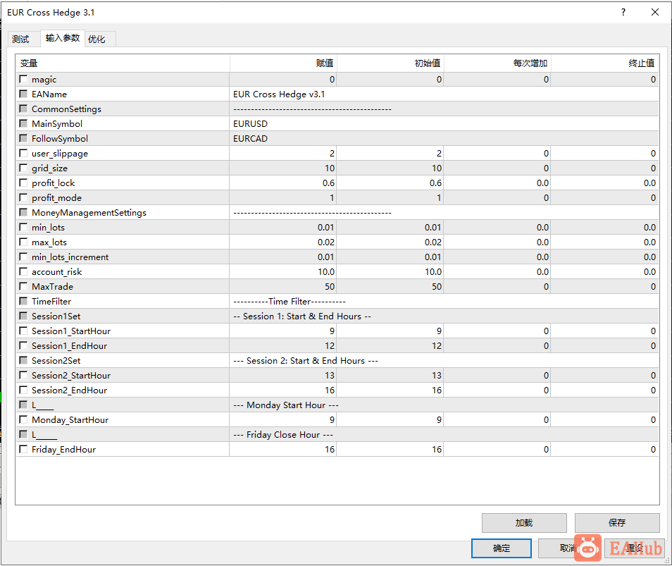672x566 pixels.
Task: Click min_lots_increment step value 0.0
Action: coord(497,257)
